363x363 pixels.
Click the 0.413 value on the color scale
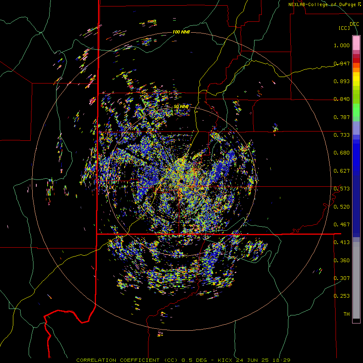[x=342, y=242]
